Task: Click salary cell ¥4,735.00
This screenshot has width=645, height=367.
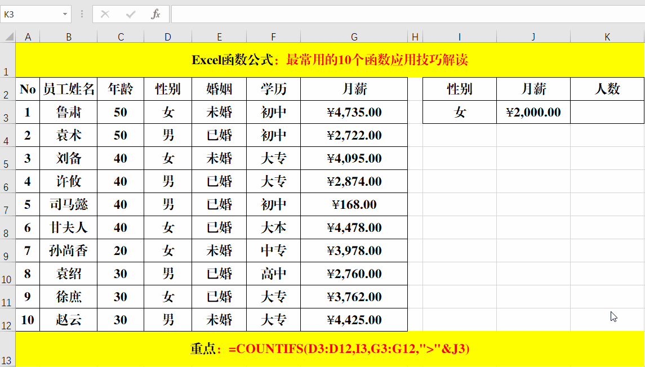Action: click(354, 112)
